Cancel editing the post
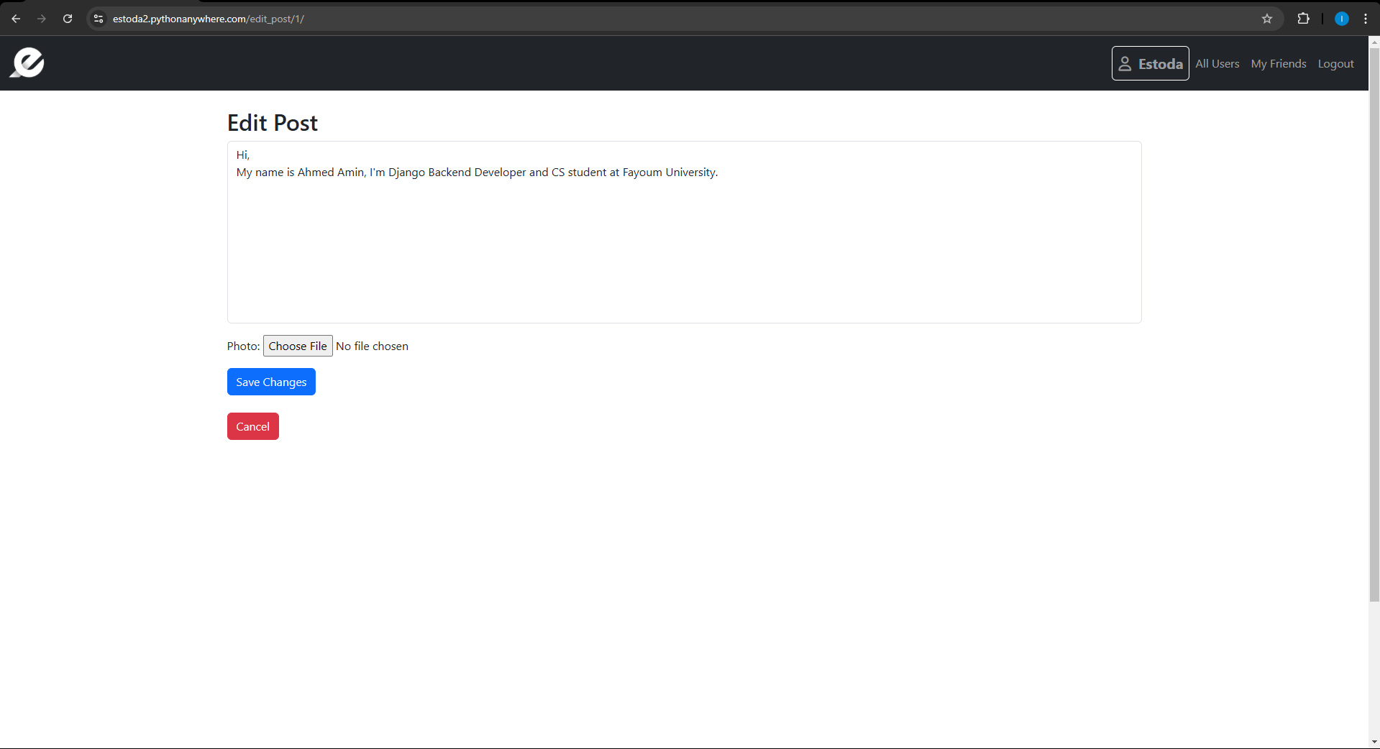This screenshot has height=749, width=1380. tap(252, 426)
